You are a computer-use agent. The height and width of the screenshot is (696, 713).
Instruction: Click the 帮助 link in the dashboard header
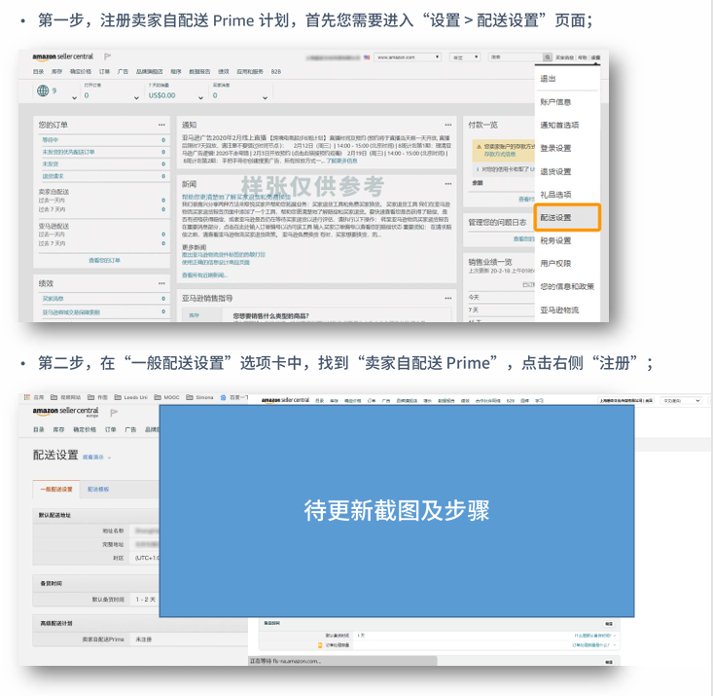pyautogui.click(x=583, y=57)
